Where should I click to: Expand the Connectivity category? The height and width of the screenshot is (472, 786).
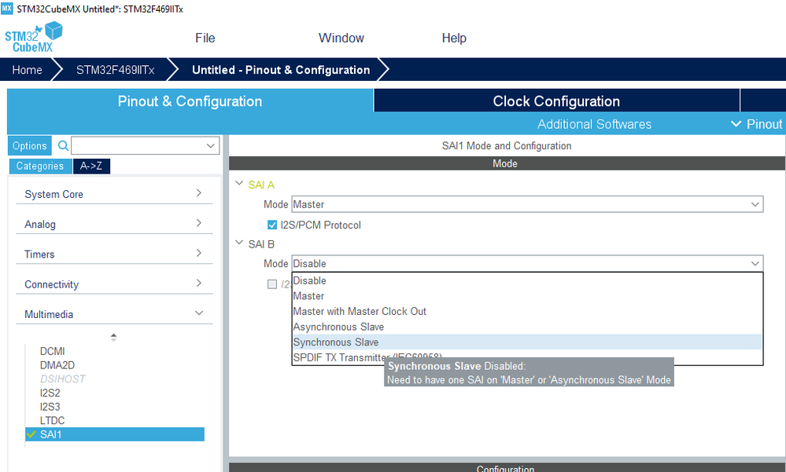114,284
